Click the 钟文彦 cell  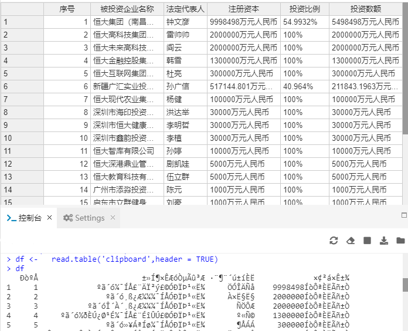point(185,22)
